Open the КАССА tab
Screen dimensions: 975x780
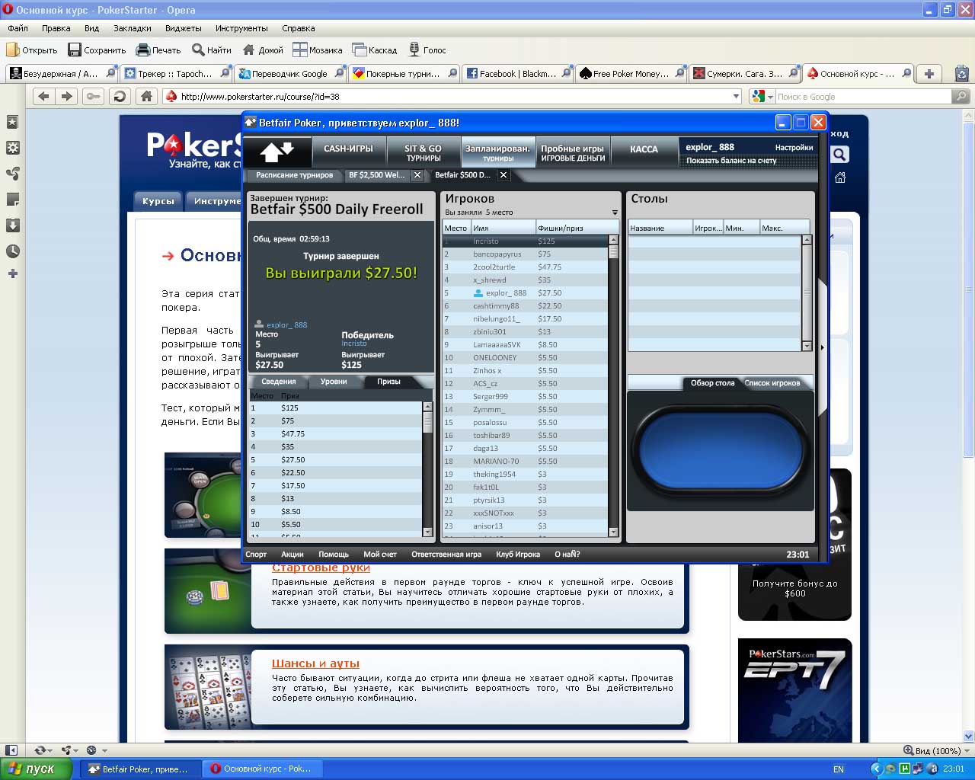[x=644, y=152]
